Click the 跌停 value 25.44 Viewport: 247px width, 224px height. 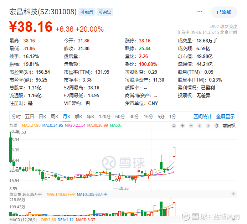point(145,48)
